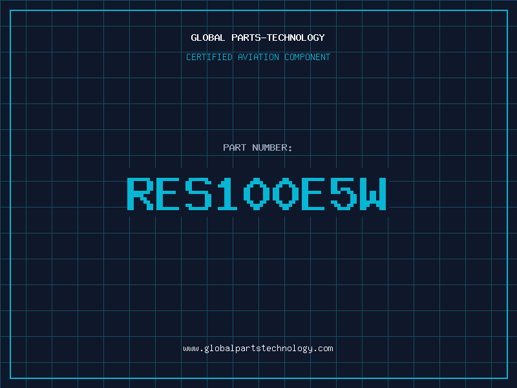Click the PART NUMBER: label
The height and width of the screenshot is (388, 517).
pyautogui.click(x=258, y=147)
